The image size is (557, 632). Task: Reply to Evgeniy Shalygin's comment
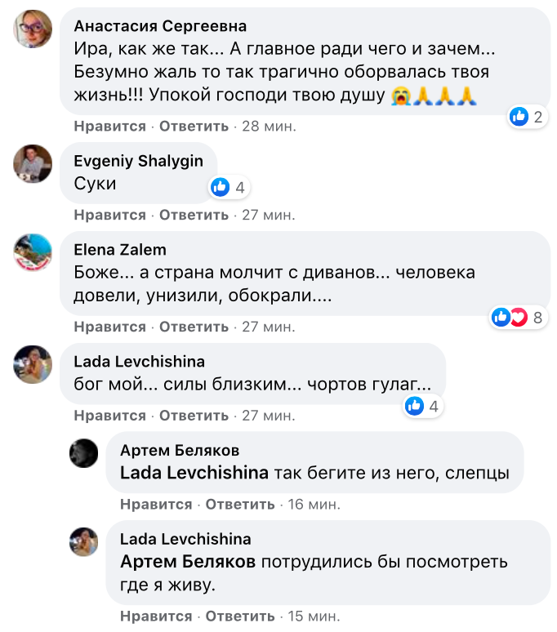click(x=194, y=216)
